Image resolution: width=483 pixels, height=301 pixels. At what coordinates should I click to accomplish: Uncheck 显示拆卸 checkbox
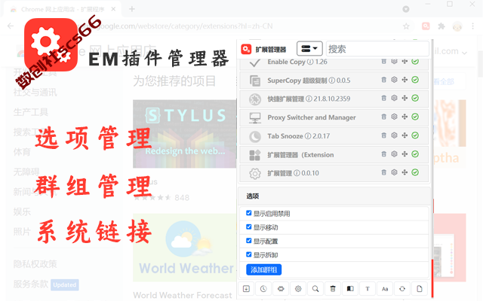coord(249,254)
